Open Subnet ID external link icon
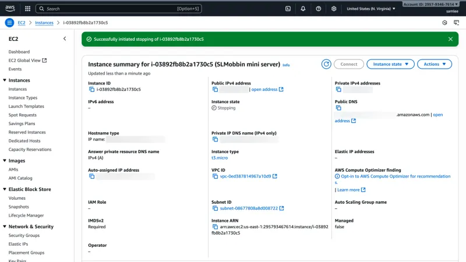466x262 pixels. tap(282, 208)
